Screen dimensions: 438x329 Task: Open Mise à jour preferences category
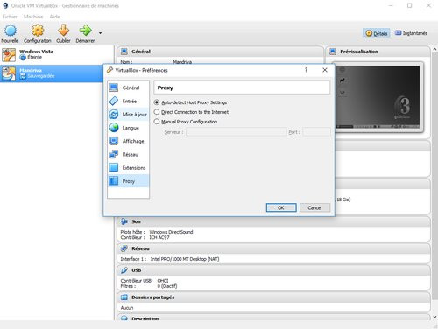(x=128, y=115)
